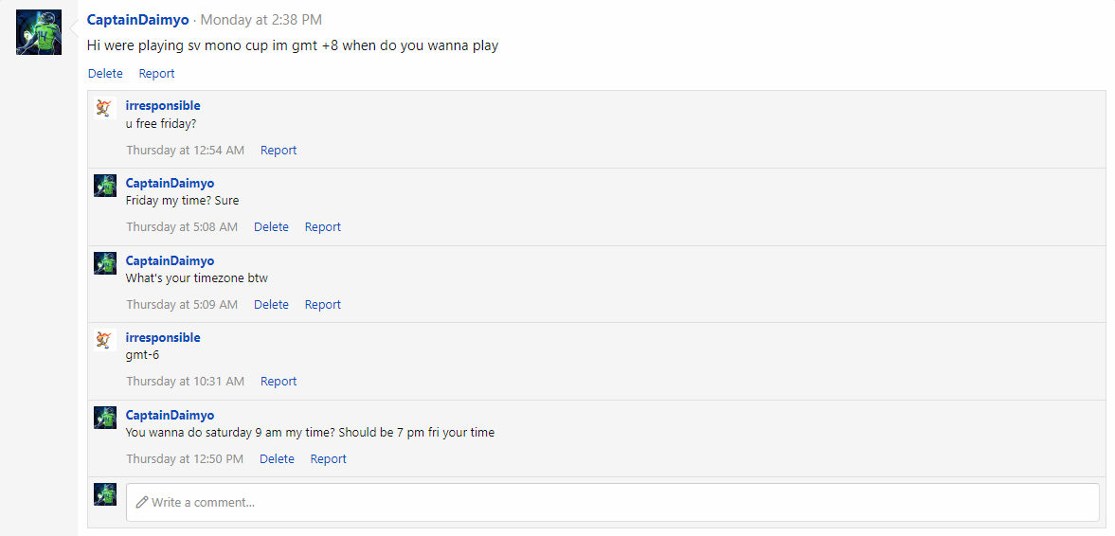Click avatar beside 'Friday my time? Sure' comment
1115x536 pixels.
(x=105, y=186)
